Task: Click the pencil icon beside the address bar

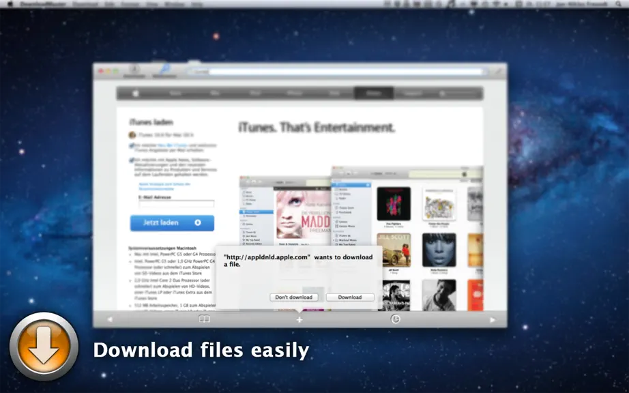Action: pyautogui.click(x=497, y=72)
